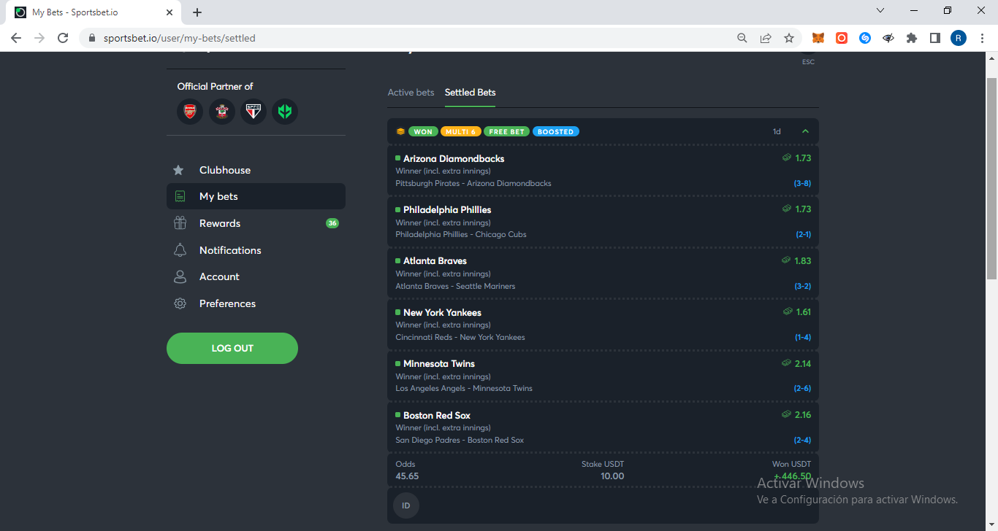Click the Minnesota Twins selection

point(603,376)
